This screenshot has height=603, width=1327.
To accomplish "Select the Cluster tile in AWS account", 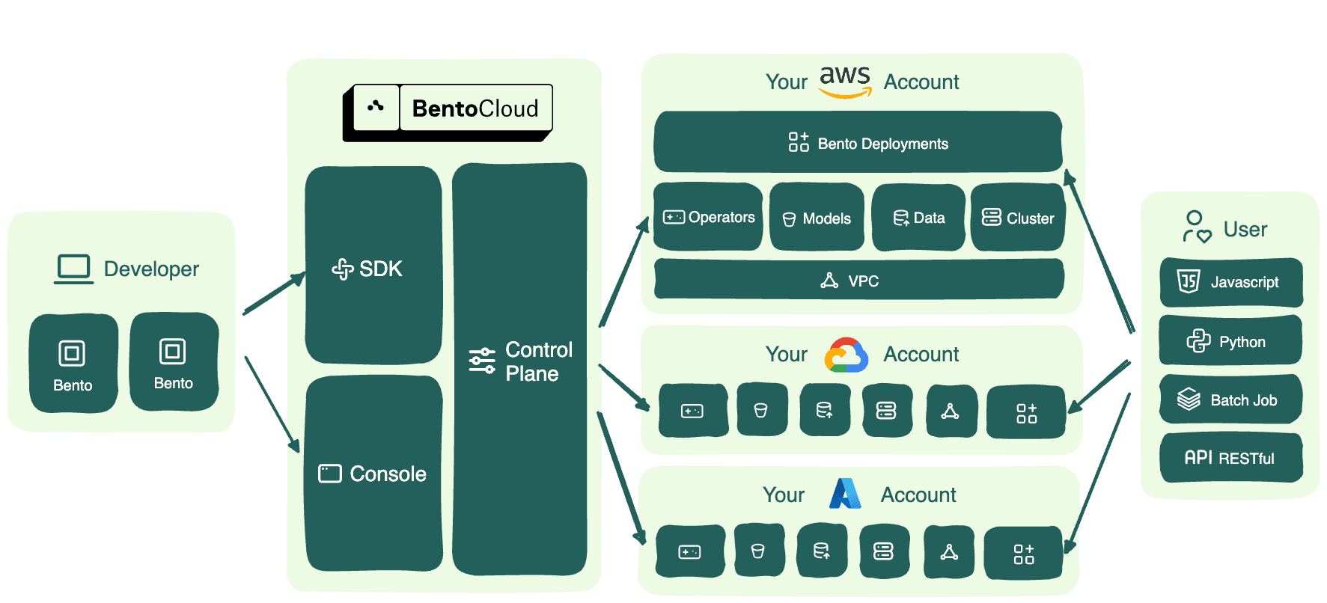I will [1018, 218].
